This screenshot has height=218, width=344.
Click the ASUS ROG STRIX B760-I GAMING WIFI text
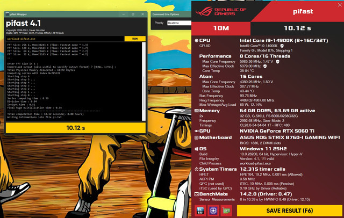(x=290, y=137)
